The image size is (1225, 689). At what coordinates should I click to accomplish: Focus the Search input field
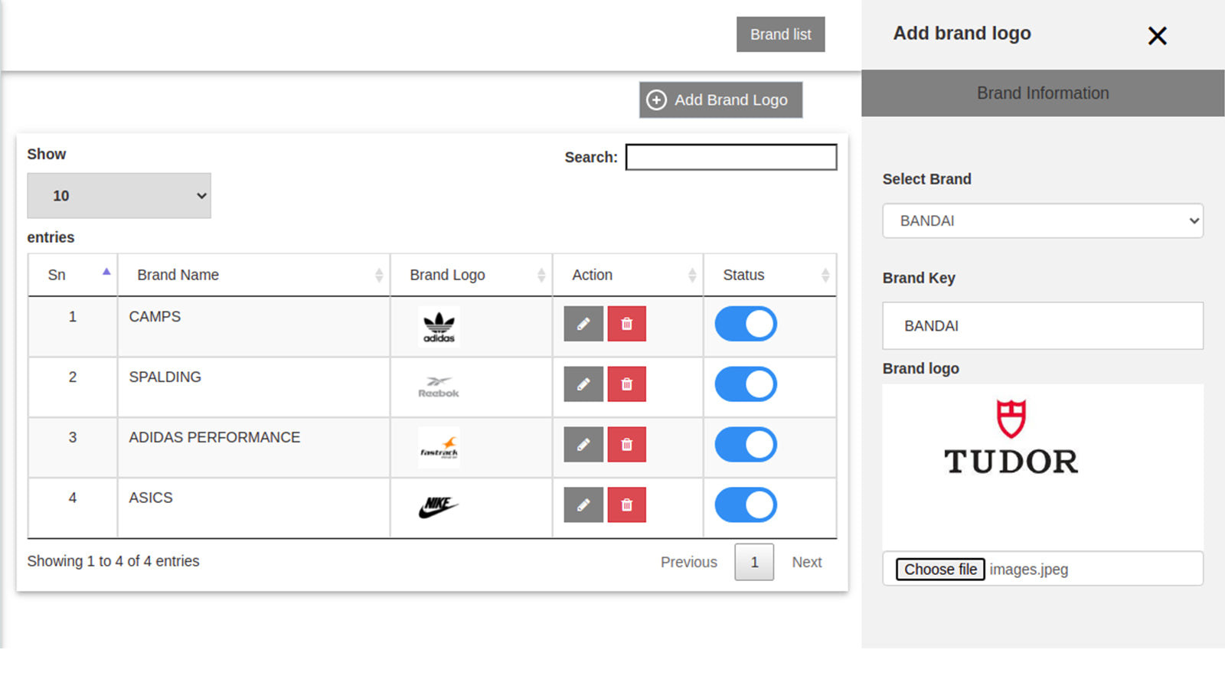coord(730,158)
